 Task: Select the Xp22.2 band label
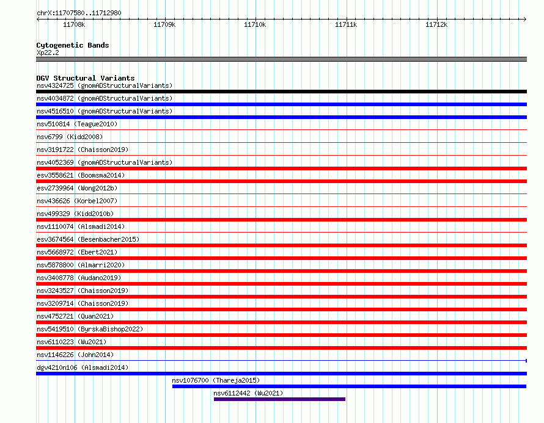click(x=48, y=52)
